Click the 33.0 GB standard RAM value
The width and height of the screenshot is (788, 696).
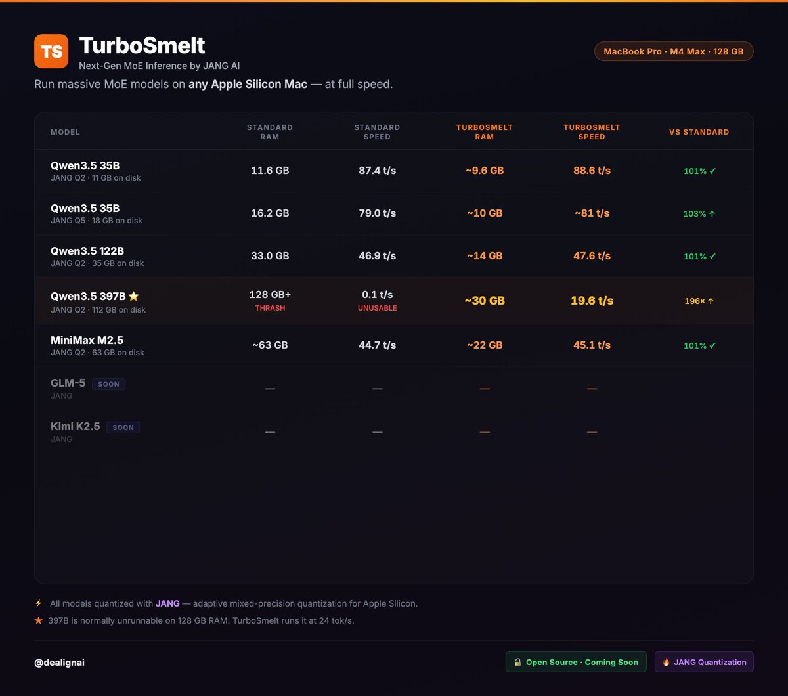click(270, 256)
